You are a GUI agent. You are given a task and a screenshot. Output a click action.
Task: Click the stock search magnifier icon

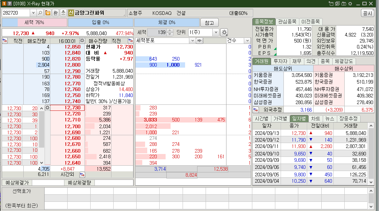(x=40, y=13)
